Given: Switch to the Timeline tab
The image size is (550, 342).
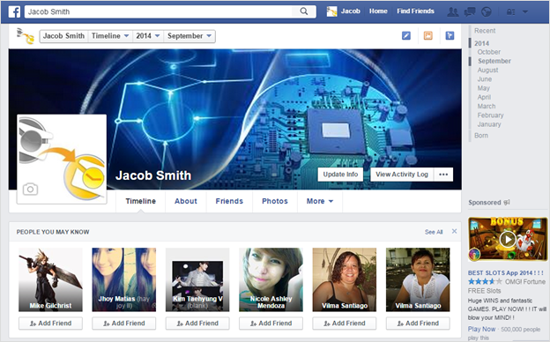Looking at the screenshot, I should click(x=141, y=201).
